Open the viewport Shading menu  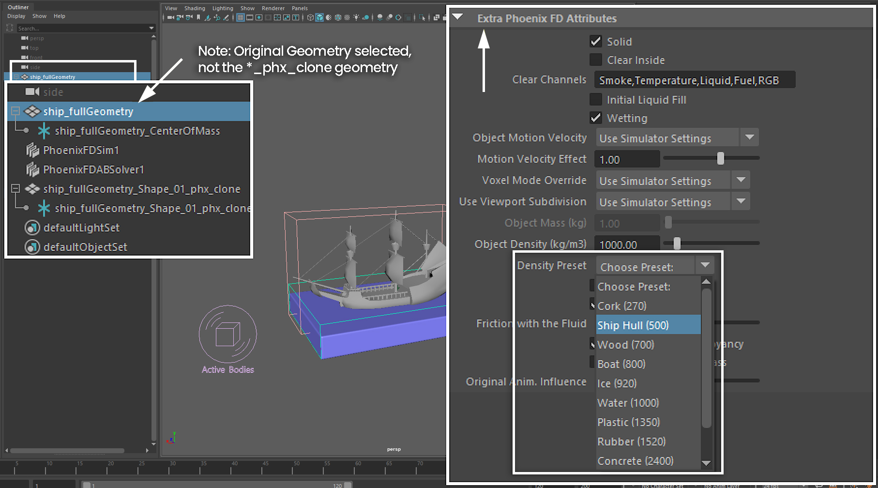tap(195, 8)
